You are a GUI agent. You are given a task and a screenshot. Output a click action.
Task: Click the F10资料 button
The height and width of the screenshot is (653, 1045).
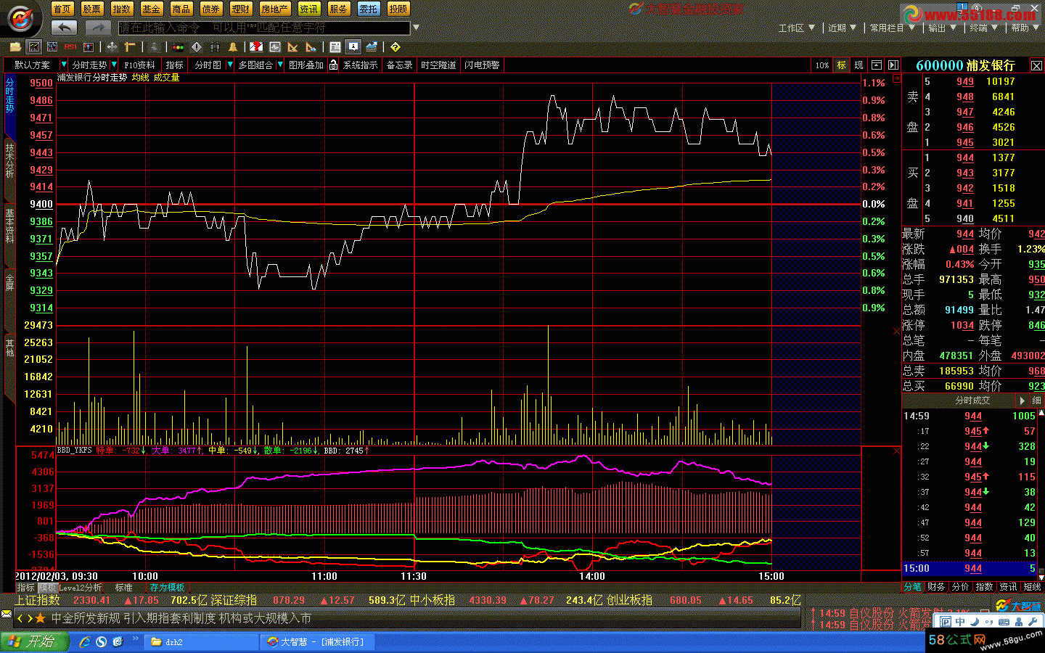[x=139, y=65]
